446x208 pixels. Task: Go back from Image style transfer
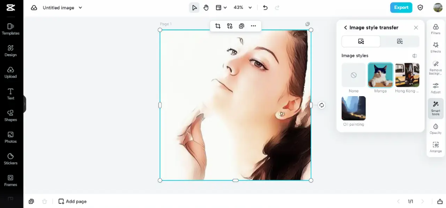(346, 27)
